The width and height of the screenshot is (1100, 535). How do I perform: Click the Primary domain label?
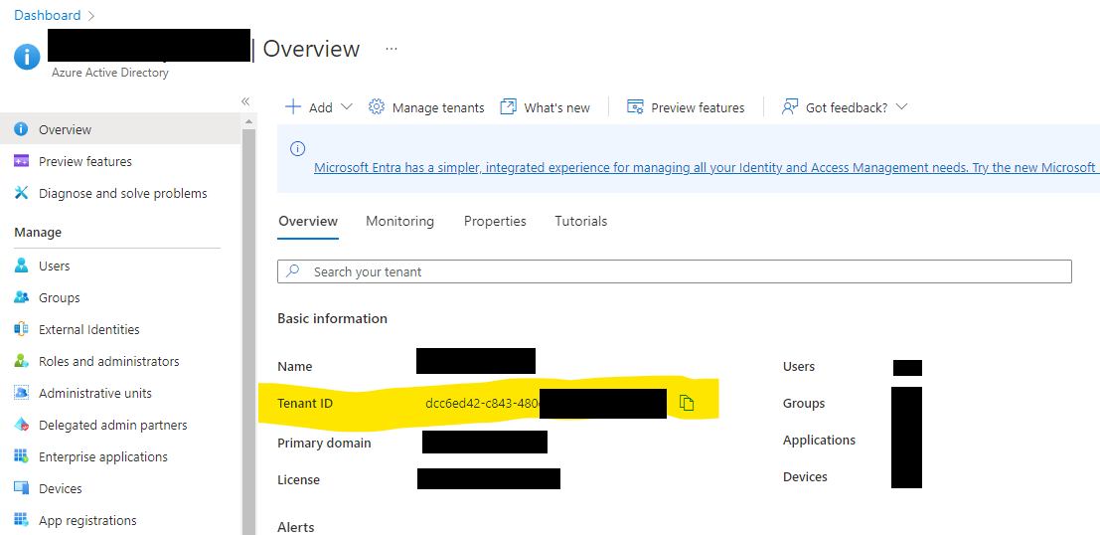[x=324, y=444]
